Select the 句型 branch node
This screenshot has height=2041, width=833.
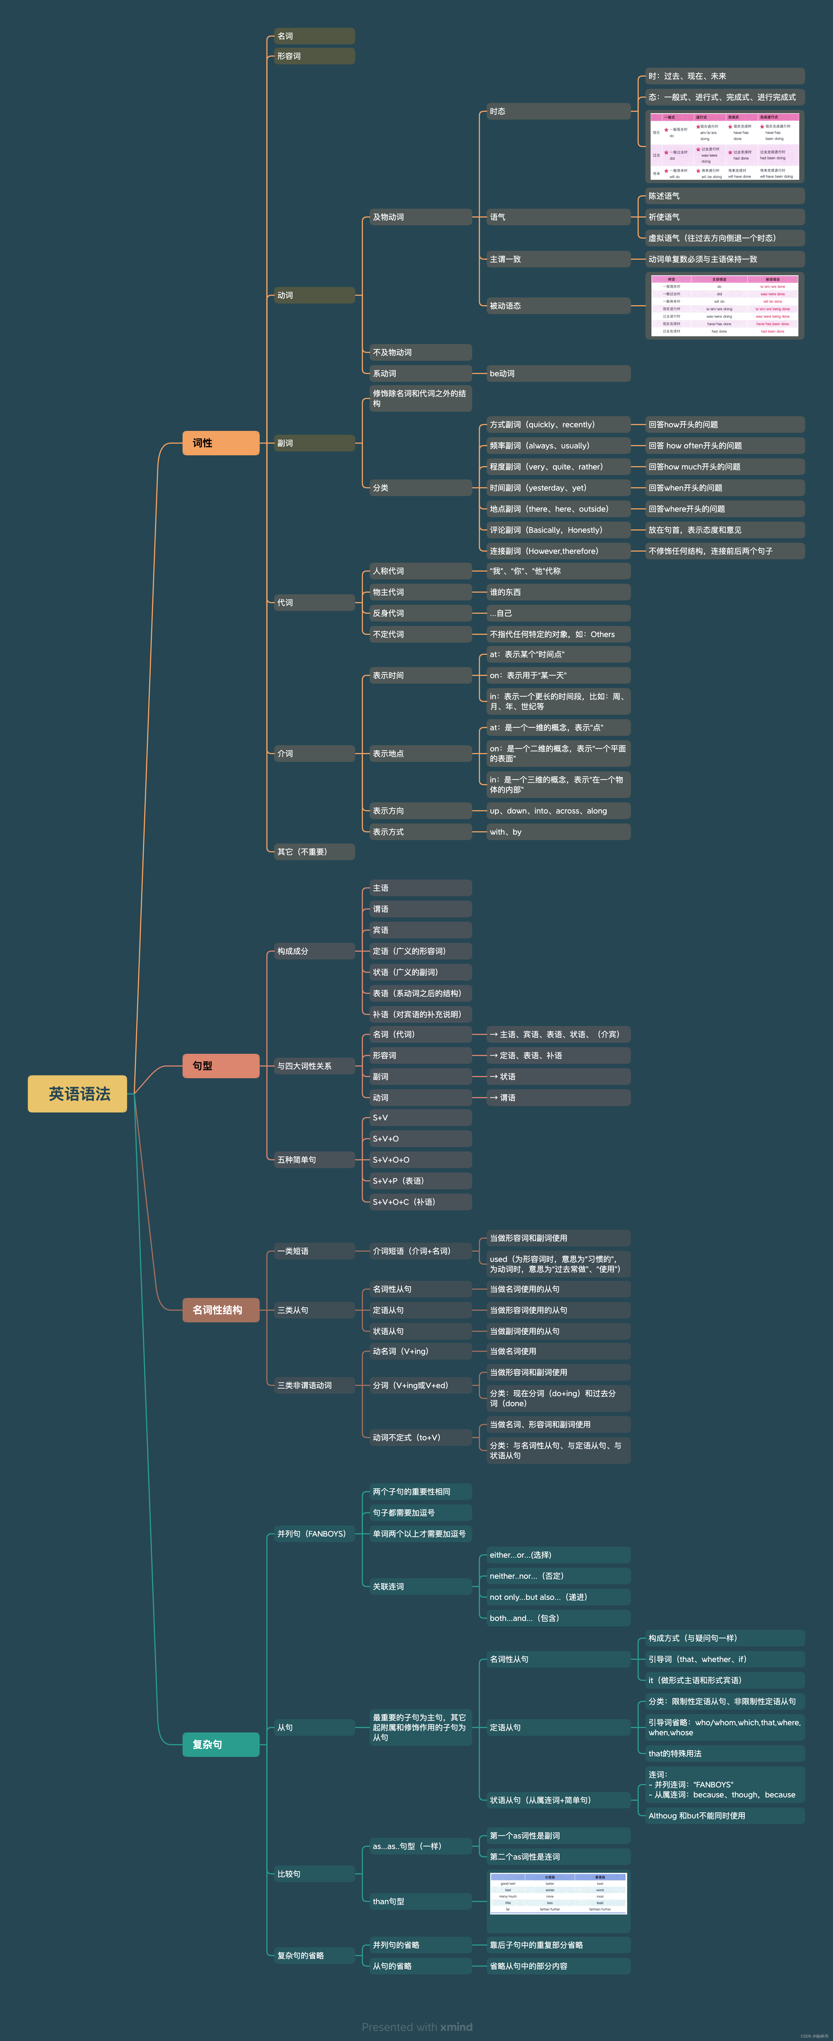pyautogui.click(x=221, y=1066)
